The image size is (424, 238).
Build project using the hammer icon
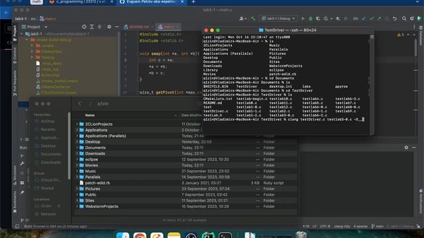coord(253,19)
